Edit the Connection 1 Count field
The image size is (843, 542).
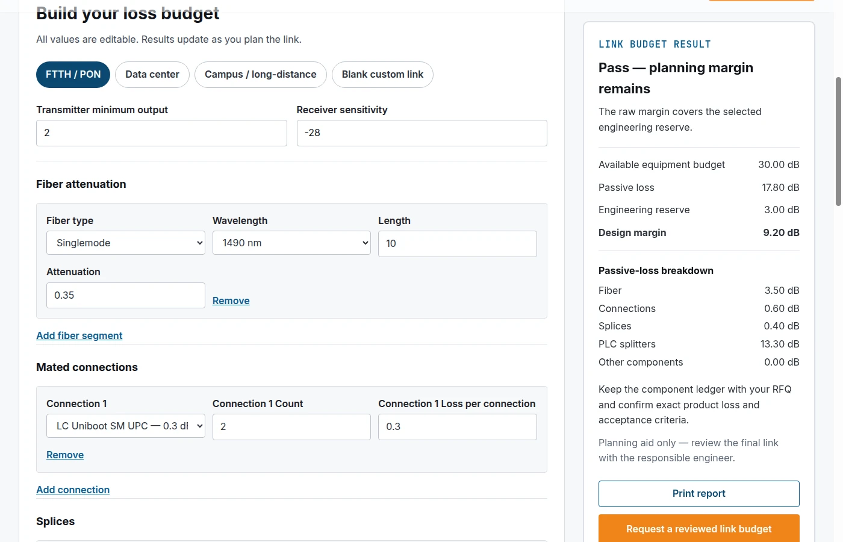[x=291, y=427]
